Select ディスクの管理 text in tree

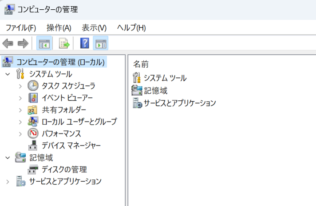[x=64, y=170]
